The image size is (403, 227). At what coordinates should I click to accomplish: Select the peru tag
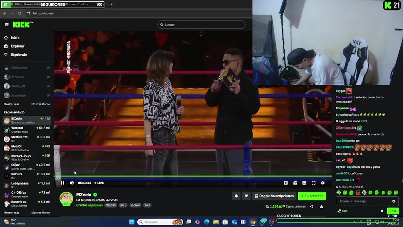click(x=123, y=205)
